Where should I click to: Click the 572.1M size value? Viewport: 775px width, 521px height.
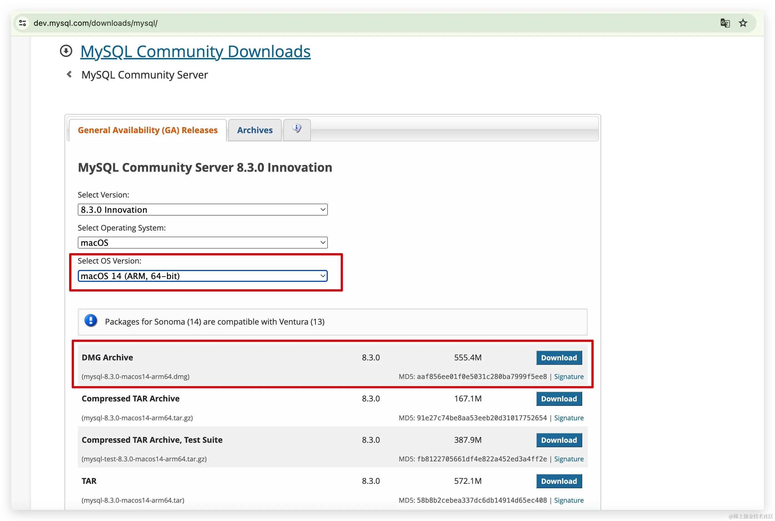[468, 481]
